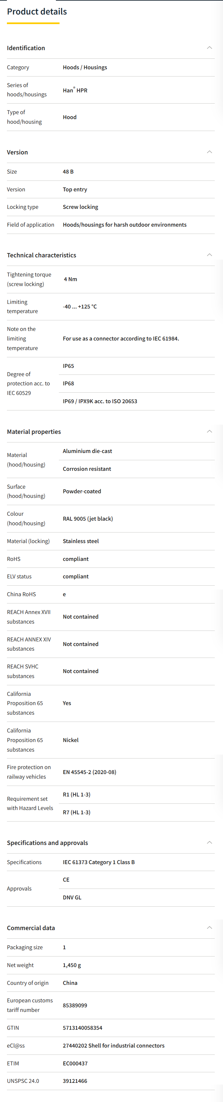Click the Material properties heading
The height and width of the screenshot is (1102, 223).
[x=34, y=432]
